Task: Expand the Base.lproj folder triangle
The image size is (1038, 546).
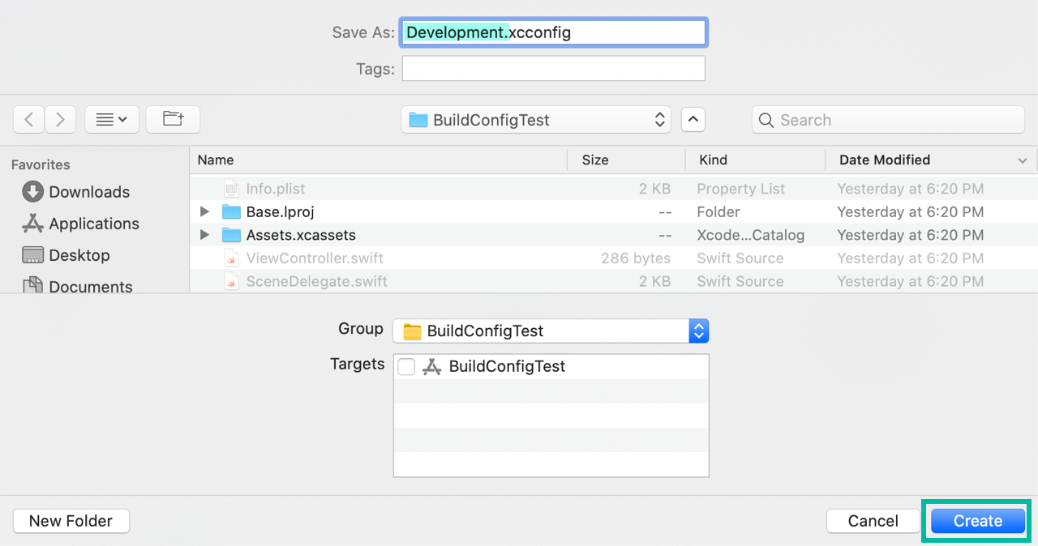Action: [x=204, y=212]
